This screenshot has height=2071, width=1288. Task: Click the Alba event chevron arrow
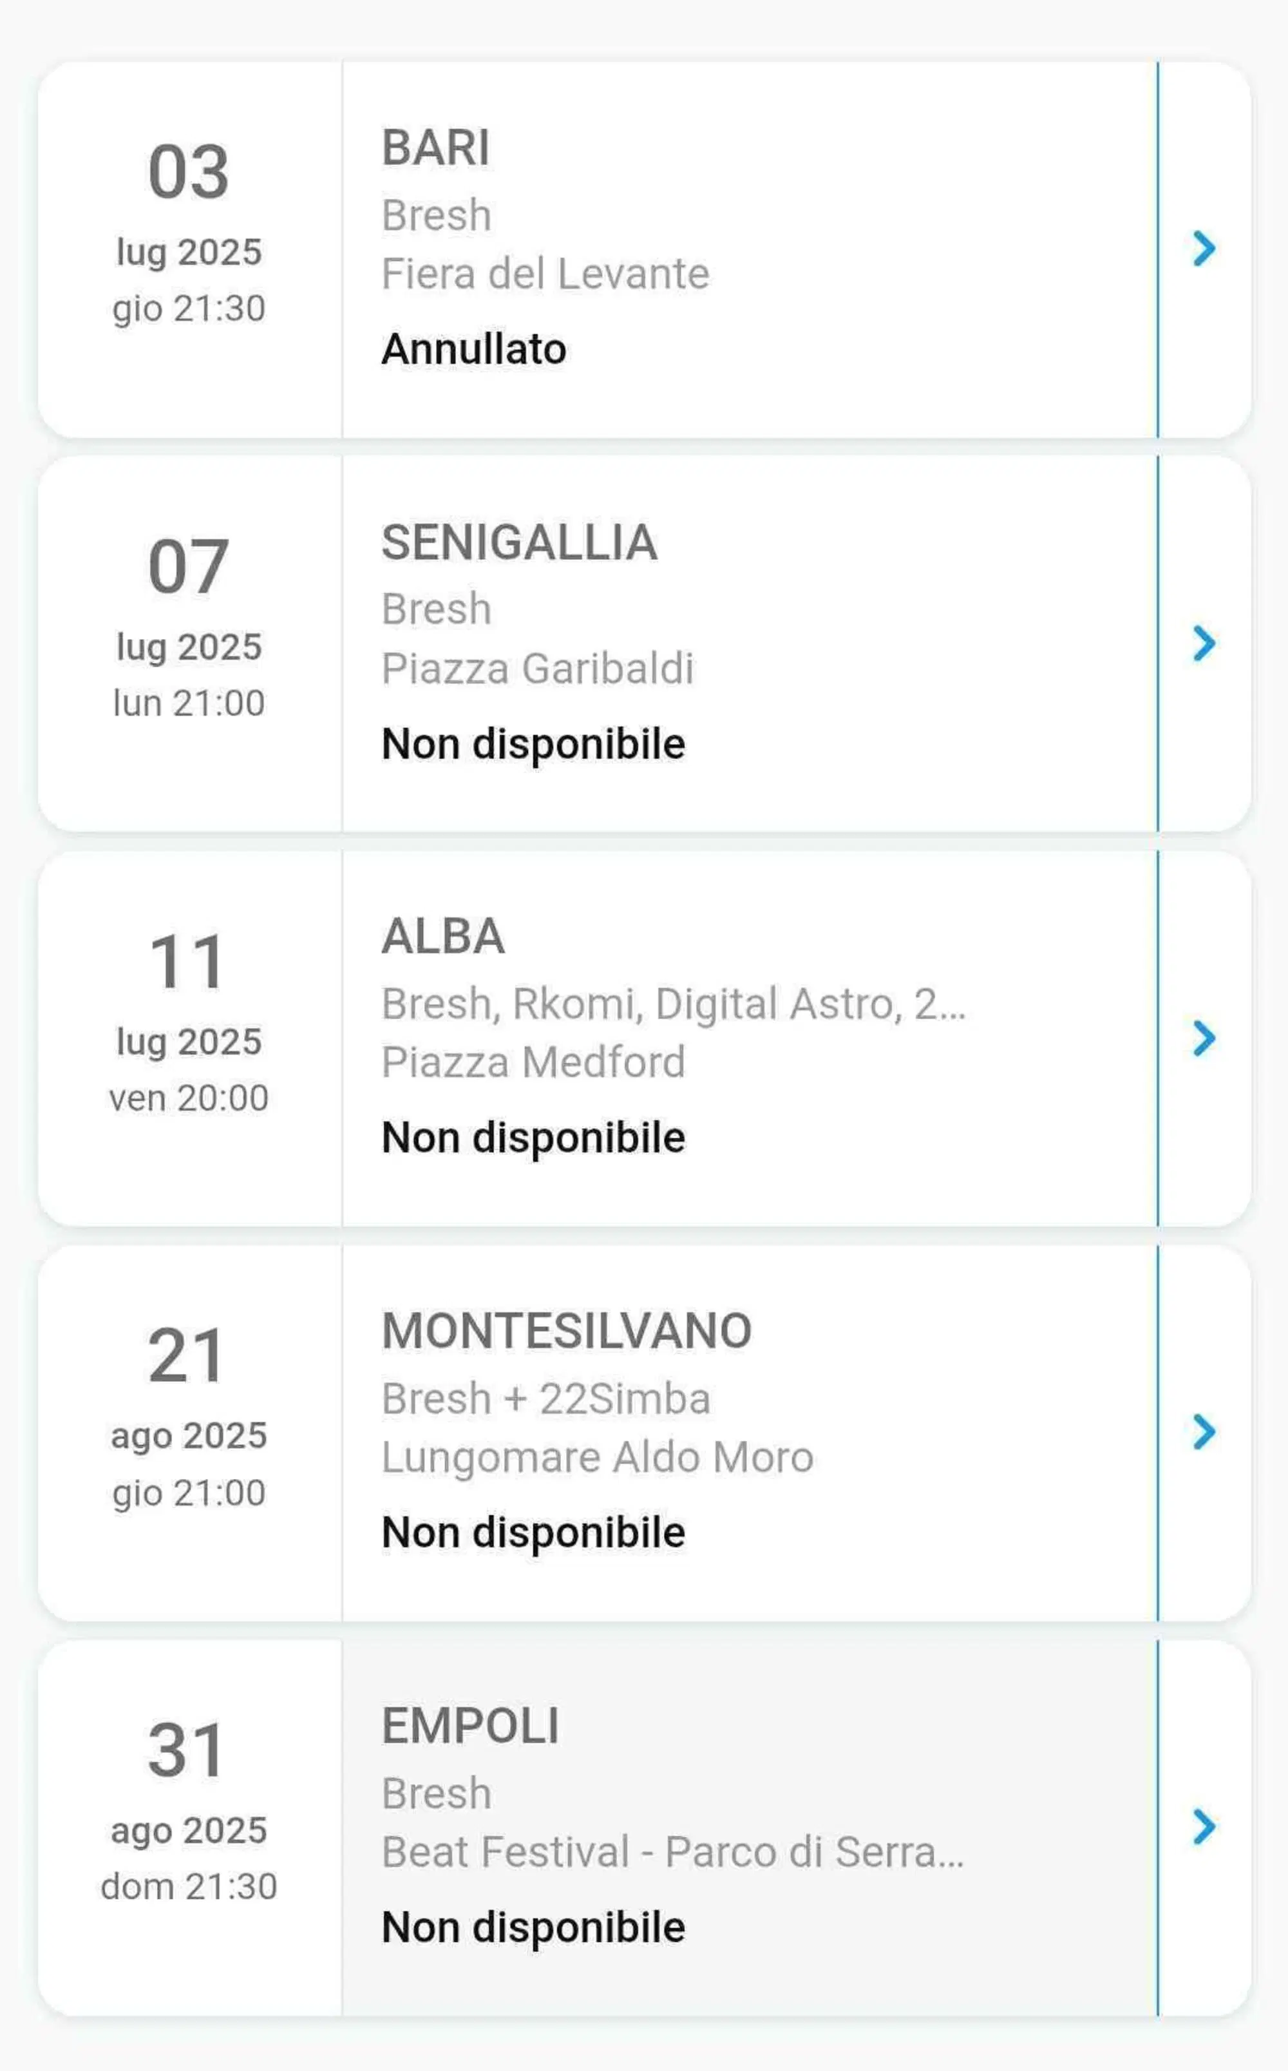coord(1203,1038)
